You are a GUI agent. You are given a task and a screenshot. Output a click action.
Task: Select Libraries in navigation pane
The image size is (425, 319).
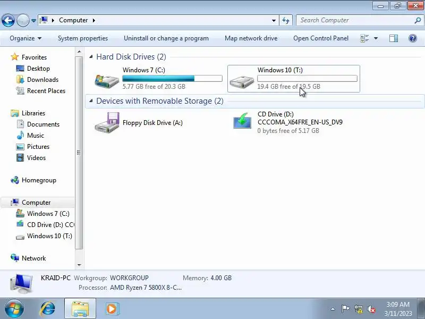tap(33, 113)
